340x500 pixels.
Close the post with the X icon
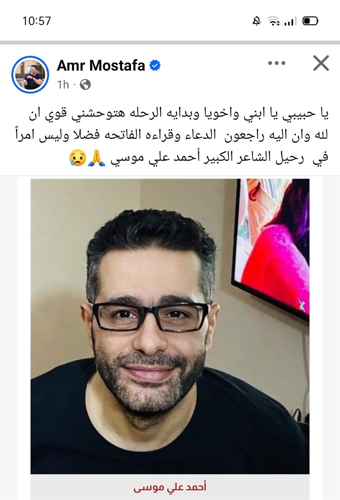tap(321, 63)
